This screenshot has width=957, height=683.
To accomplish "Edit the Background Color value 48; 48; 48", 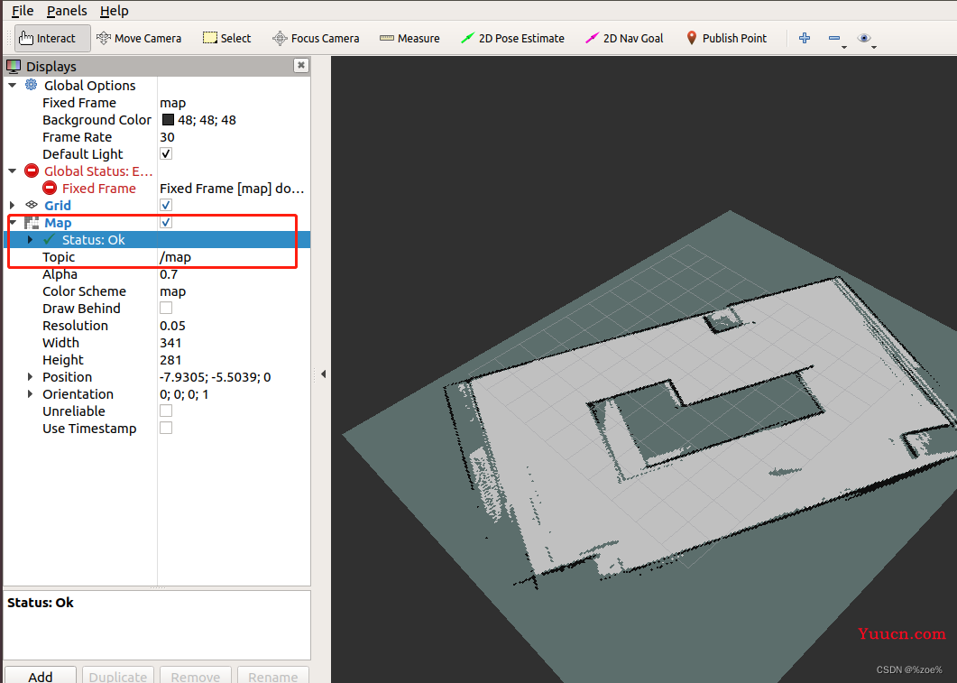I will [207, 120].
